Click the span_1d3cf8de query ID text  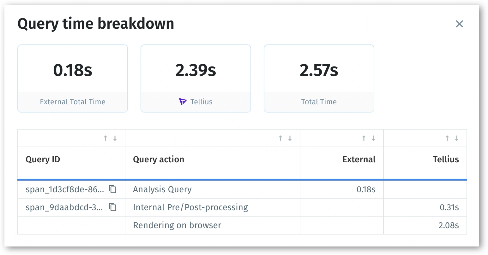tap(65, 189)
